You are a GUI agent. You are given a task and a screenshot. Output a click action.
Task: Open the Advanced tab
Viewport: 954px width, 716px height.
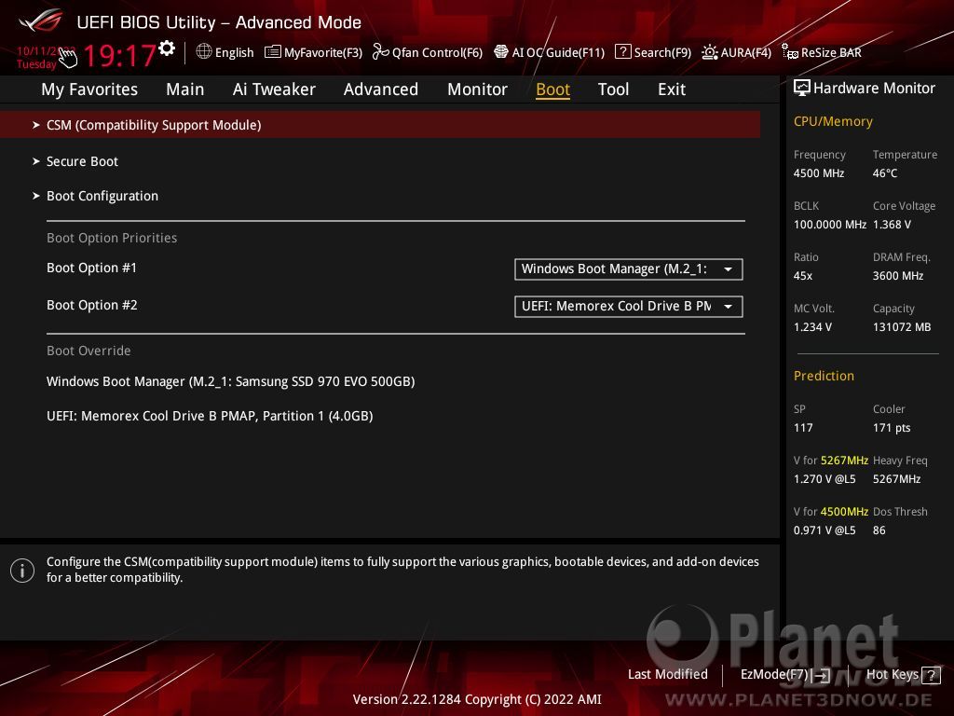tap(381, 89)
